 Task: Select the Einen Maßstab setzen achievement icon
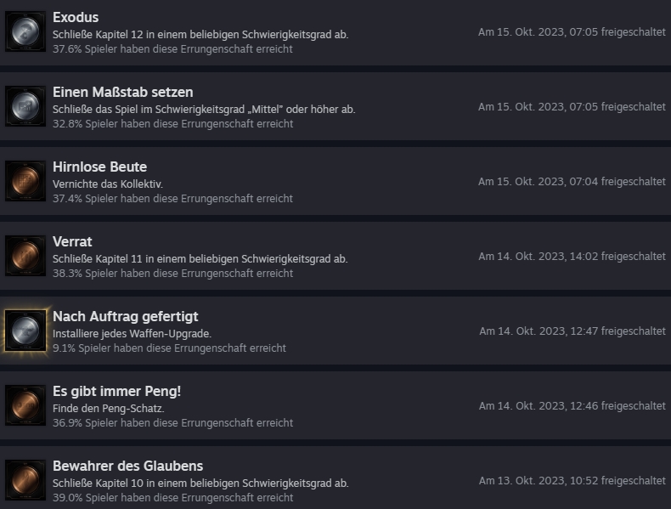click(x=25, y=106)
